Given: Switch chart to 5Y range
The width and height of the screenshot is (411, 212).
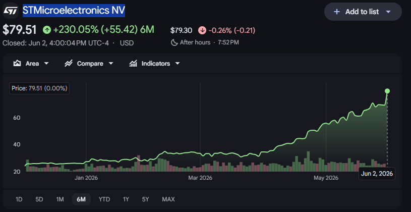Looking at the screenshot, I should [x=145, y=199].
